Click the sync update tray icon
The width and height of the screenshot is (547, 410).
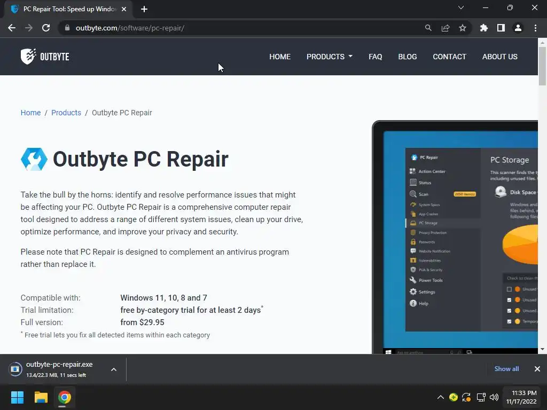466,397
